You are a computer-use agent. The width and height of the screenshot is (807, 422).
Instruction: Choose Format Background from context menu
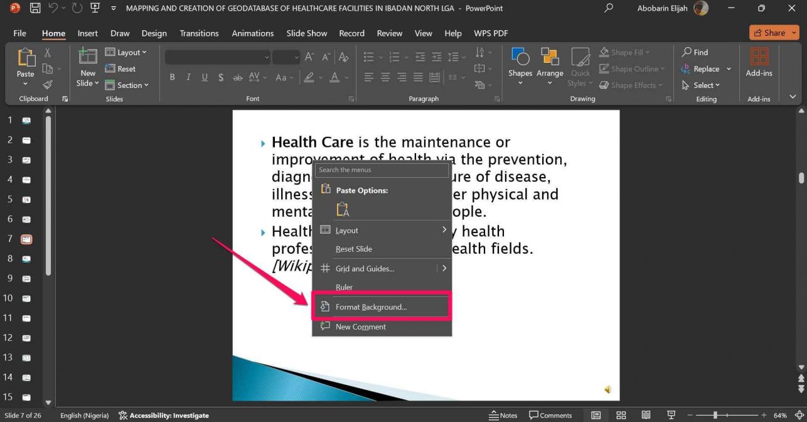pyautogui.click(x=371, y=307)
